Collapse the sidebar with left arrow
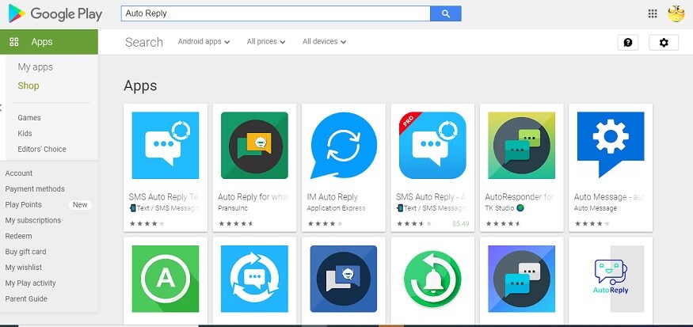Image resolution: width=693 pixels, height=327 pixels. [2, 108]
